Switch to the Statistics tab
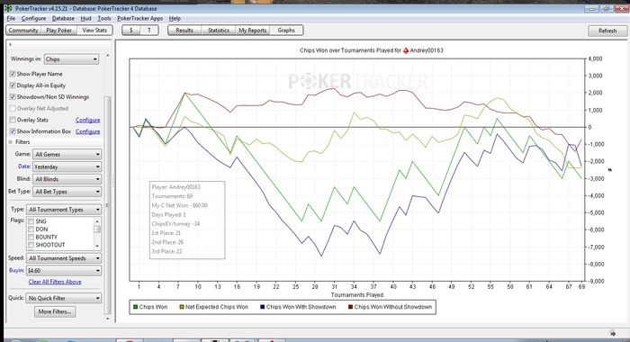 click(x=219, y=30)
